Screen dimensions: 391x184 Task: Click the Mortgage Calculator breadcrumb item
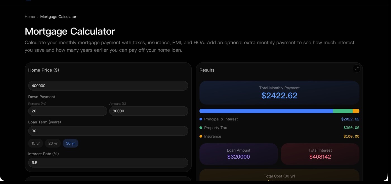coord(58,17)
